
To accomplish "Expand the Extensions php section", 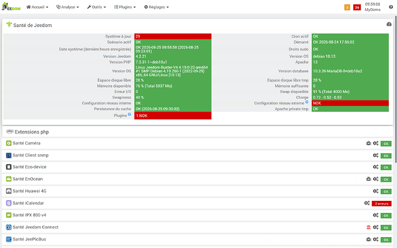I will tap(197, 132).
